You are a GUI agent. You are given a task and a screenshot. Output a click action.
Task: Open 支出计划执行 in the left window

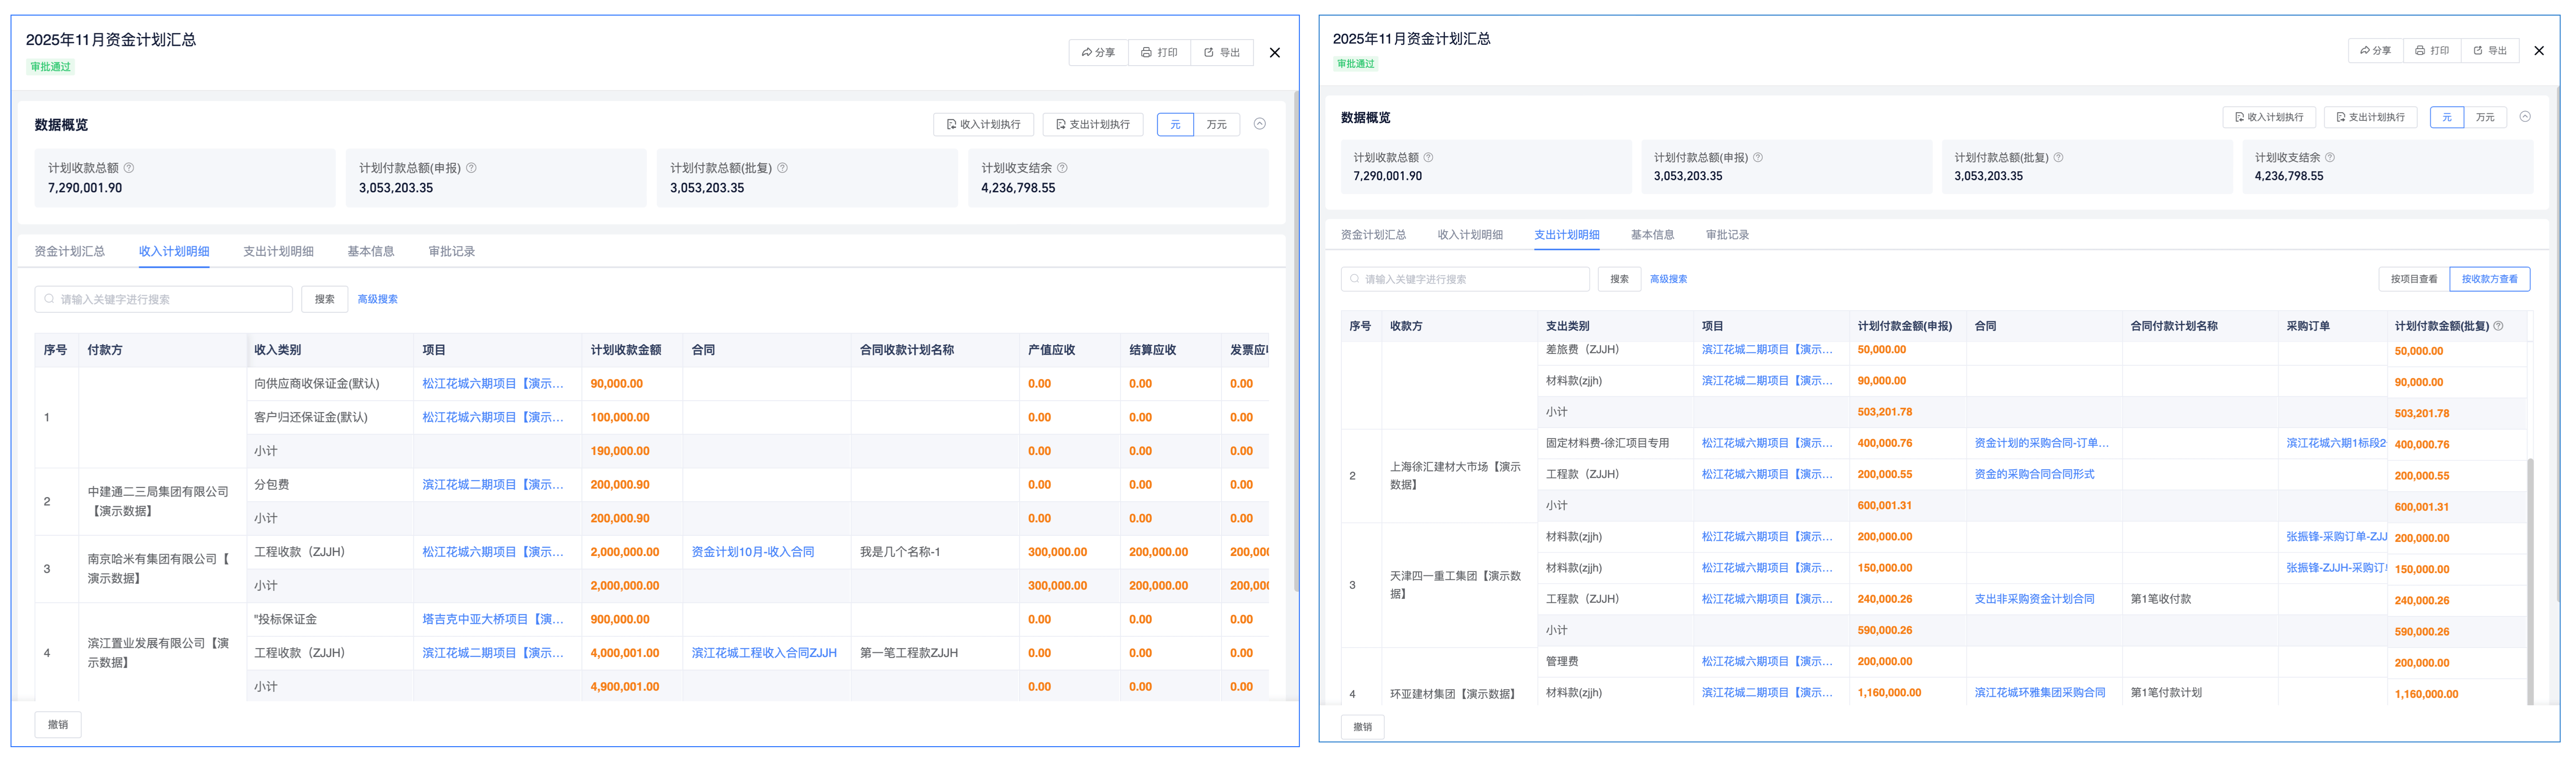pos(1092,125)
